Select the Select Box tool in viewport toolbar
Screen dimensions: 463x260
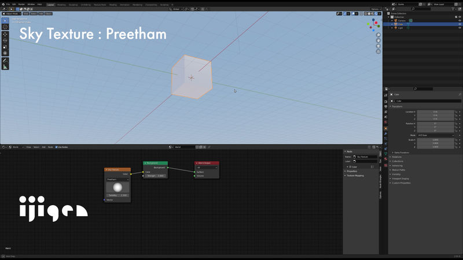(x=5, y=21)
